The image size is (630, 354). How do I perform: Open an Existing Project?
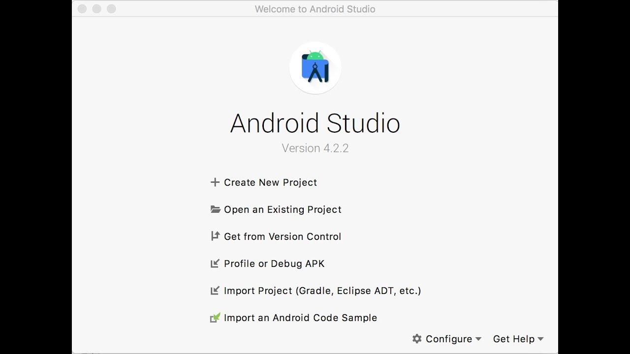click(283, 209)
